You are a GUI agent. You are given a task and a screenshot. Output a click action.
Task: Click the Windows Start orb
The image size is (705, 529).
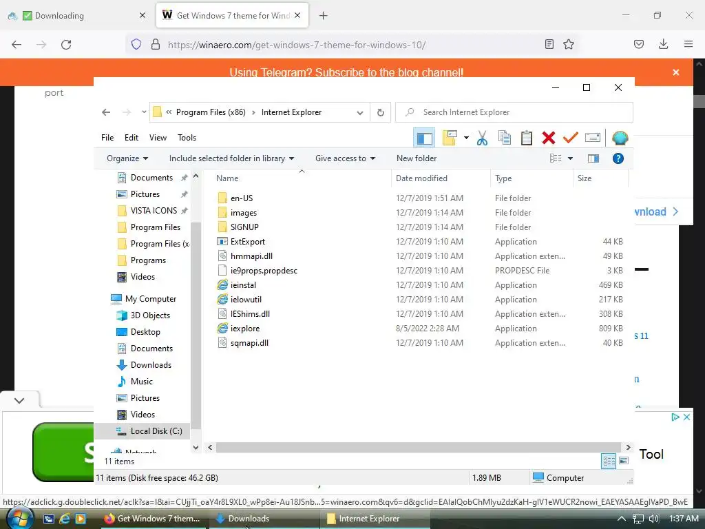click(20, 519)
